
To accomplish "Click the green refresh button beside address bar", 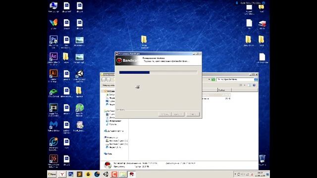I will click(x=213, y=80).
